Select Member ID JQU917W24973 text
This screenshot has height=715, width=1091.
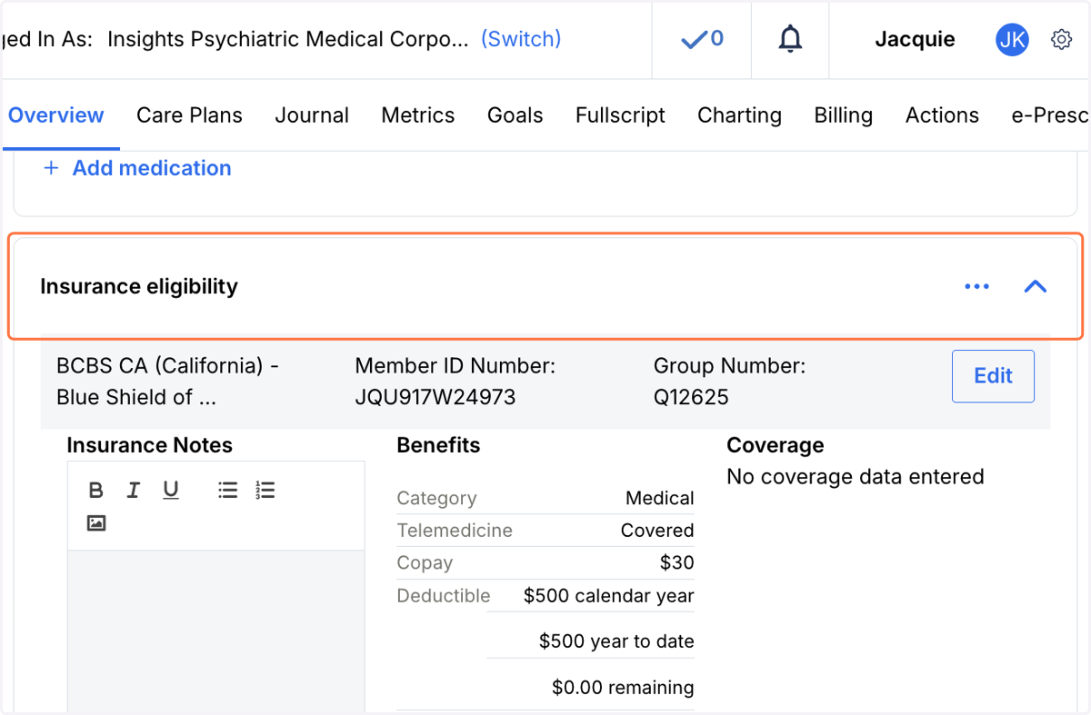tap(435, 397)
